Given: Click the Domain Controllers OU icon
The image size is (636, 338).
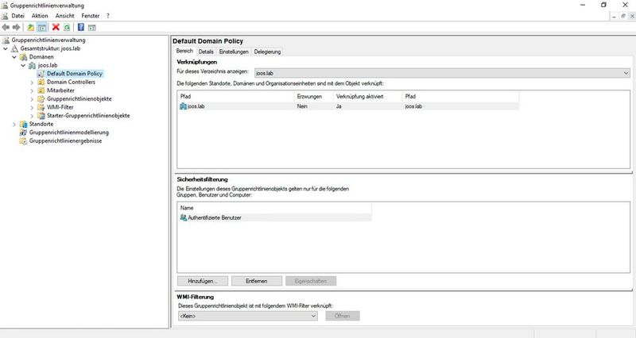Looking at the screenshot, I should click(x=41, y=83).
